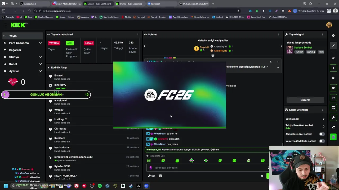The width and height of the screenshot is (339, 190).
Task: Click the focus frame icon in the right toolbar
Action: (x=333, y=58)
